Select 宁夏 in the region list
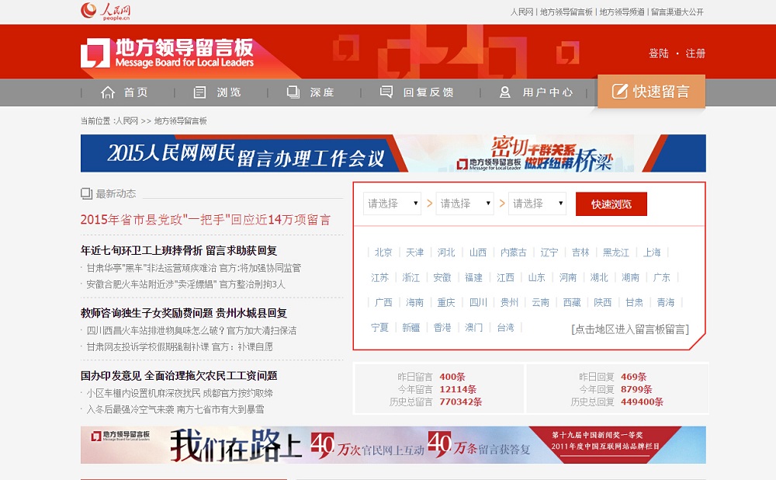Viewport: 776px width, 480px height. 380,328
